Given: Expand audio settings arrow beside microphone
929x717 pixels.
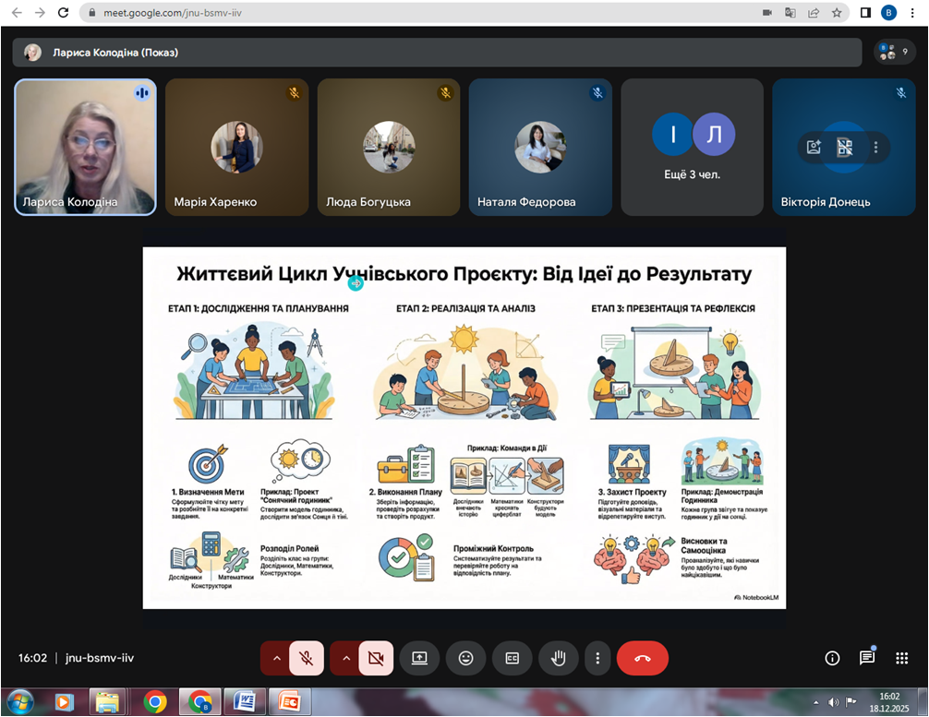Looking at the screenshot, I should pos(275,658).
